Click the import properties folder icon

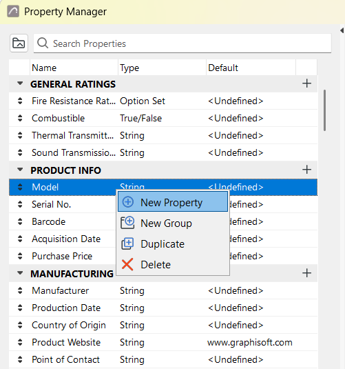(19, 43)
